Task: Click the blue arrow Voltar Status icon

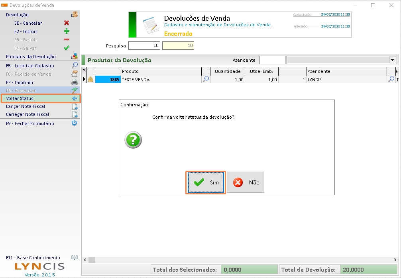Action: (x=75, y=98)
